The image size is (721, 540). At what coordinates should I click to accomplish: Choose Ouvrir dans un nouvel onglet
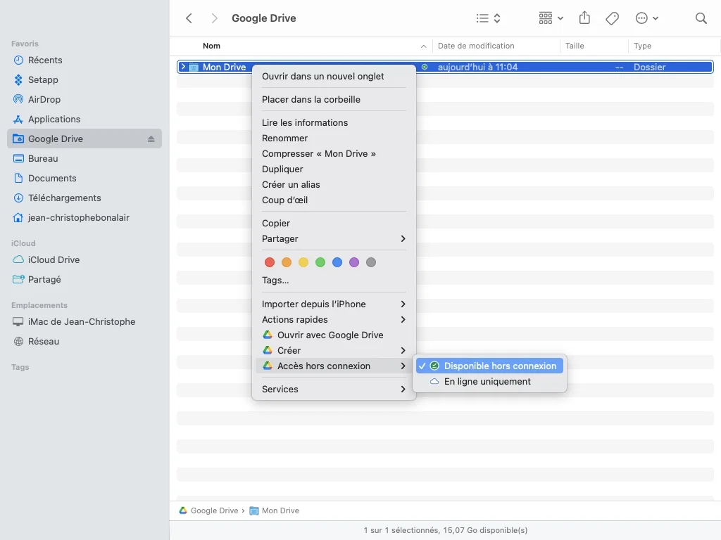click(334, 76)
